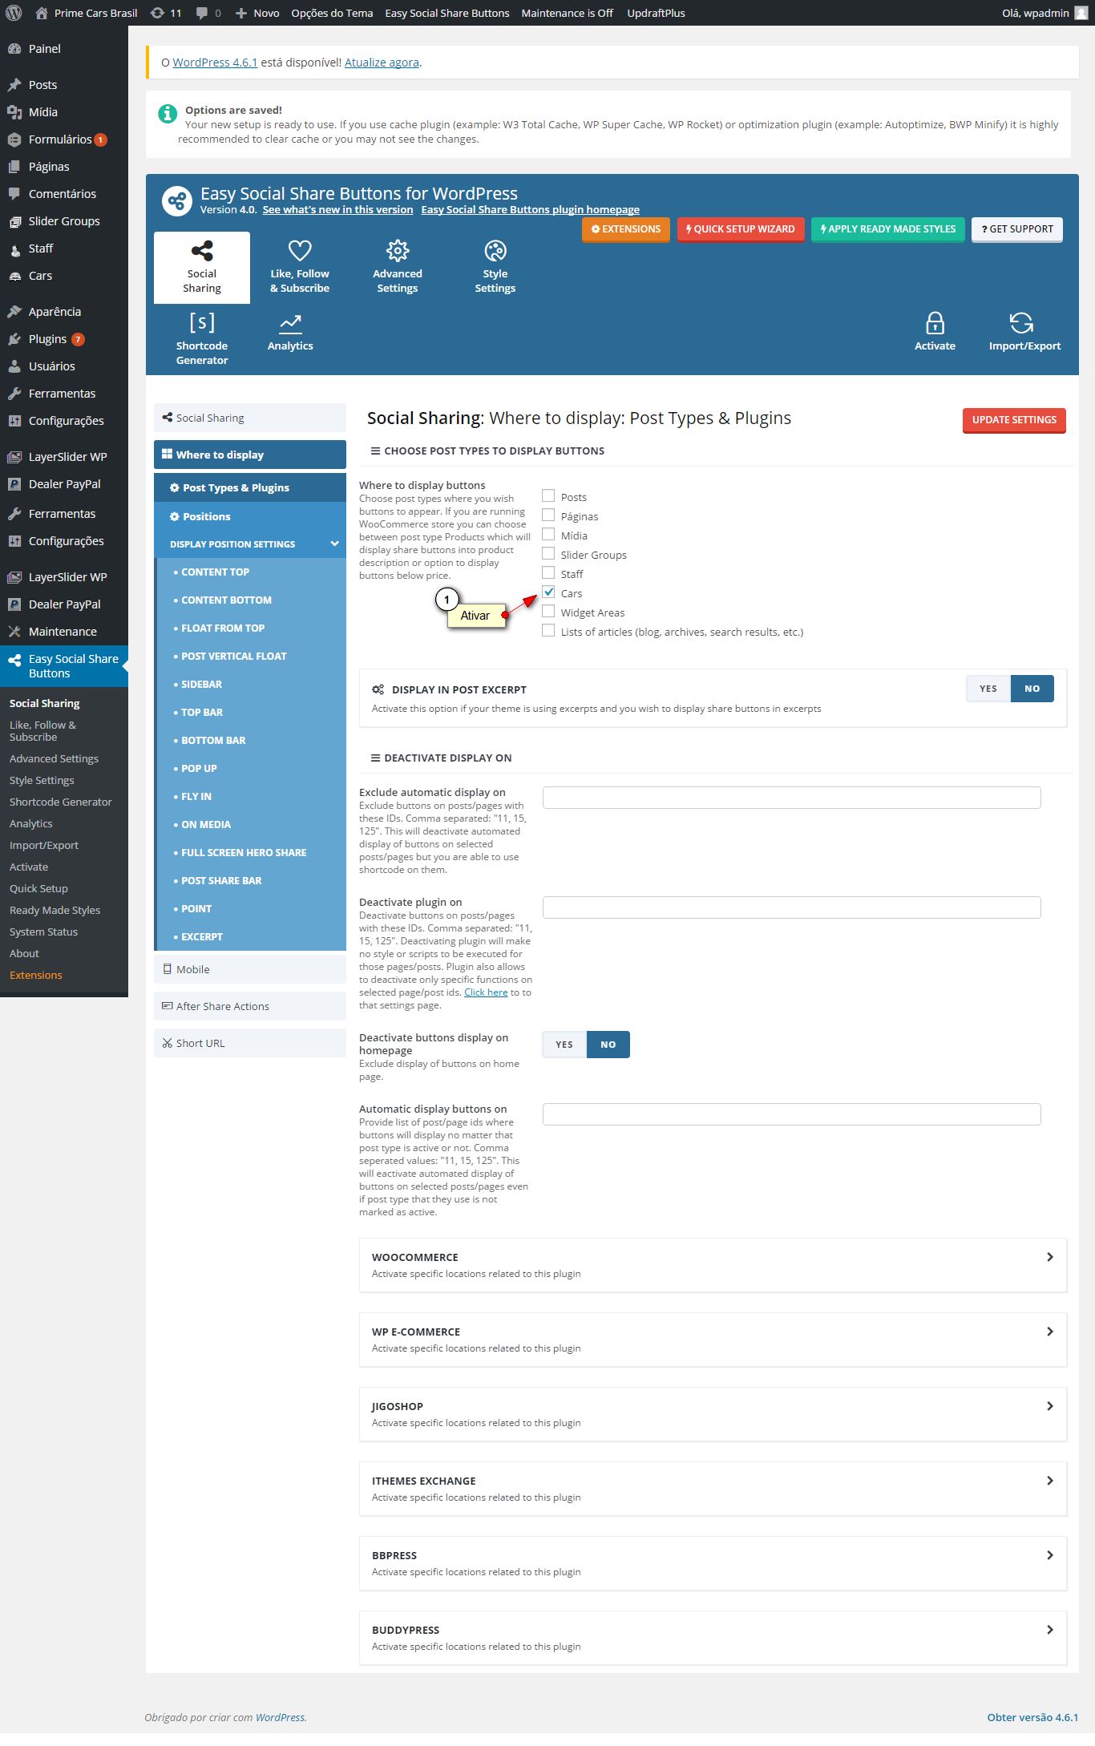Viewport: 1095px width, 1746px height.
Task: Enable the Páginas post type checkbox
Action: point(548,515)
